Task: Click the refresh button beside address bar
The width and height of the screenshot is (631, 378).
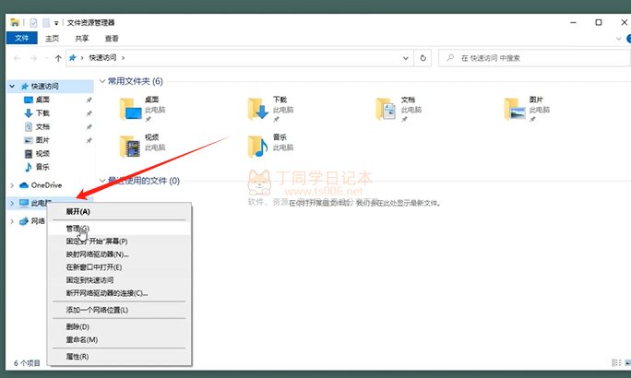Action: point(423,58)
